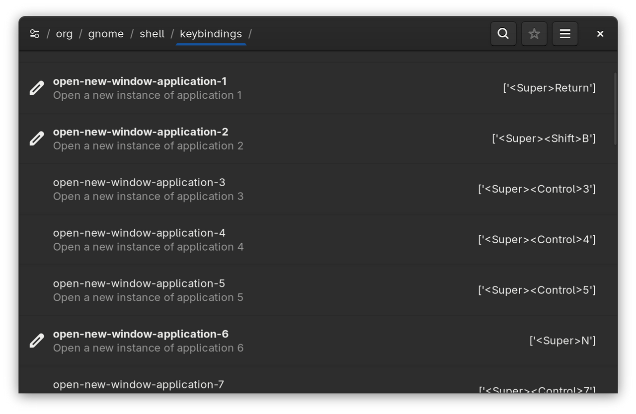The image size is (636, 414).
Task: Click the ['<Super><Shift>B'] value
Action: tap(544, 139)
